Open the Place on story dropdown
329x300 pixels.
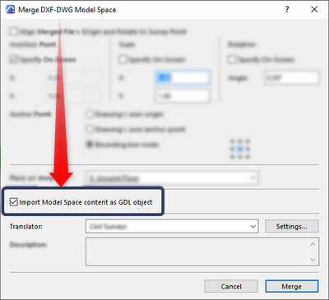pyautogui.click(x=172, y=178)
